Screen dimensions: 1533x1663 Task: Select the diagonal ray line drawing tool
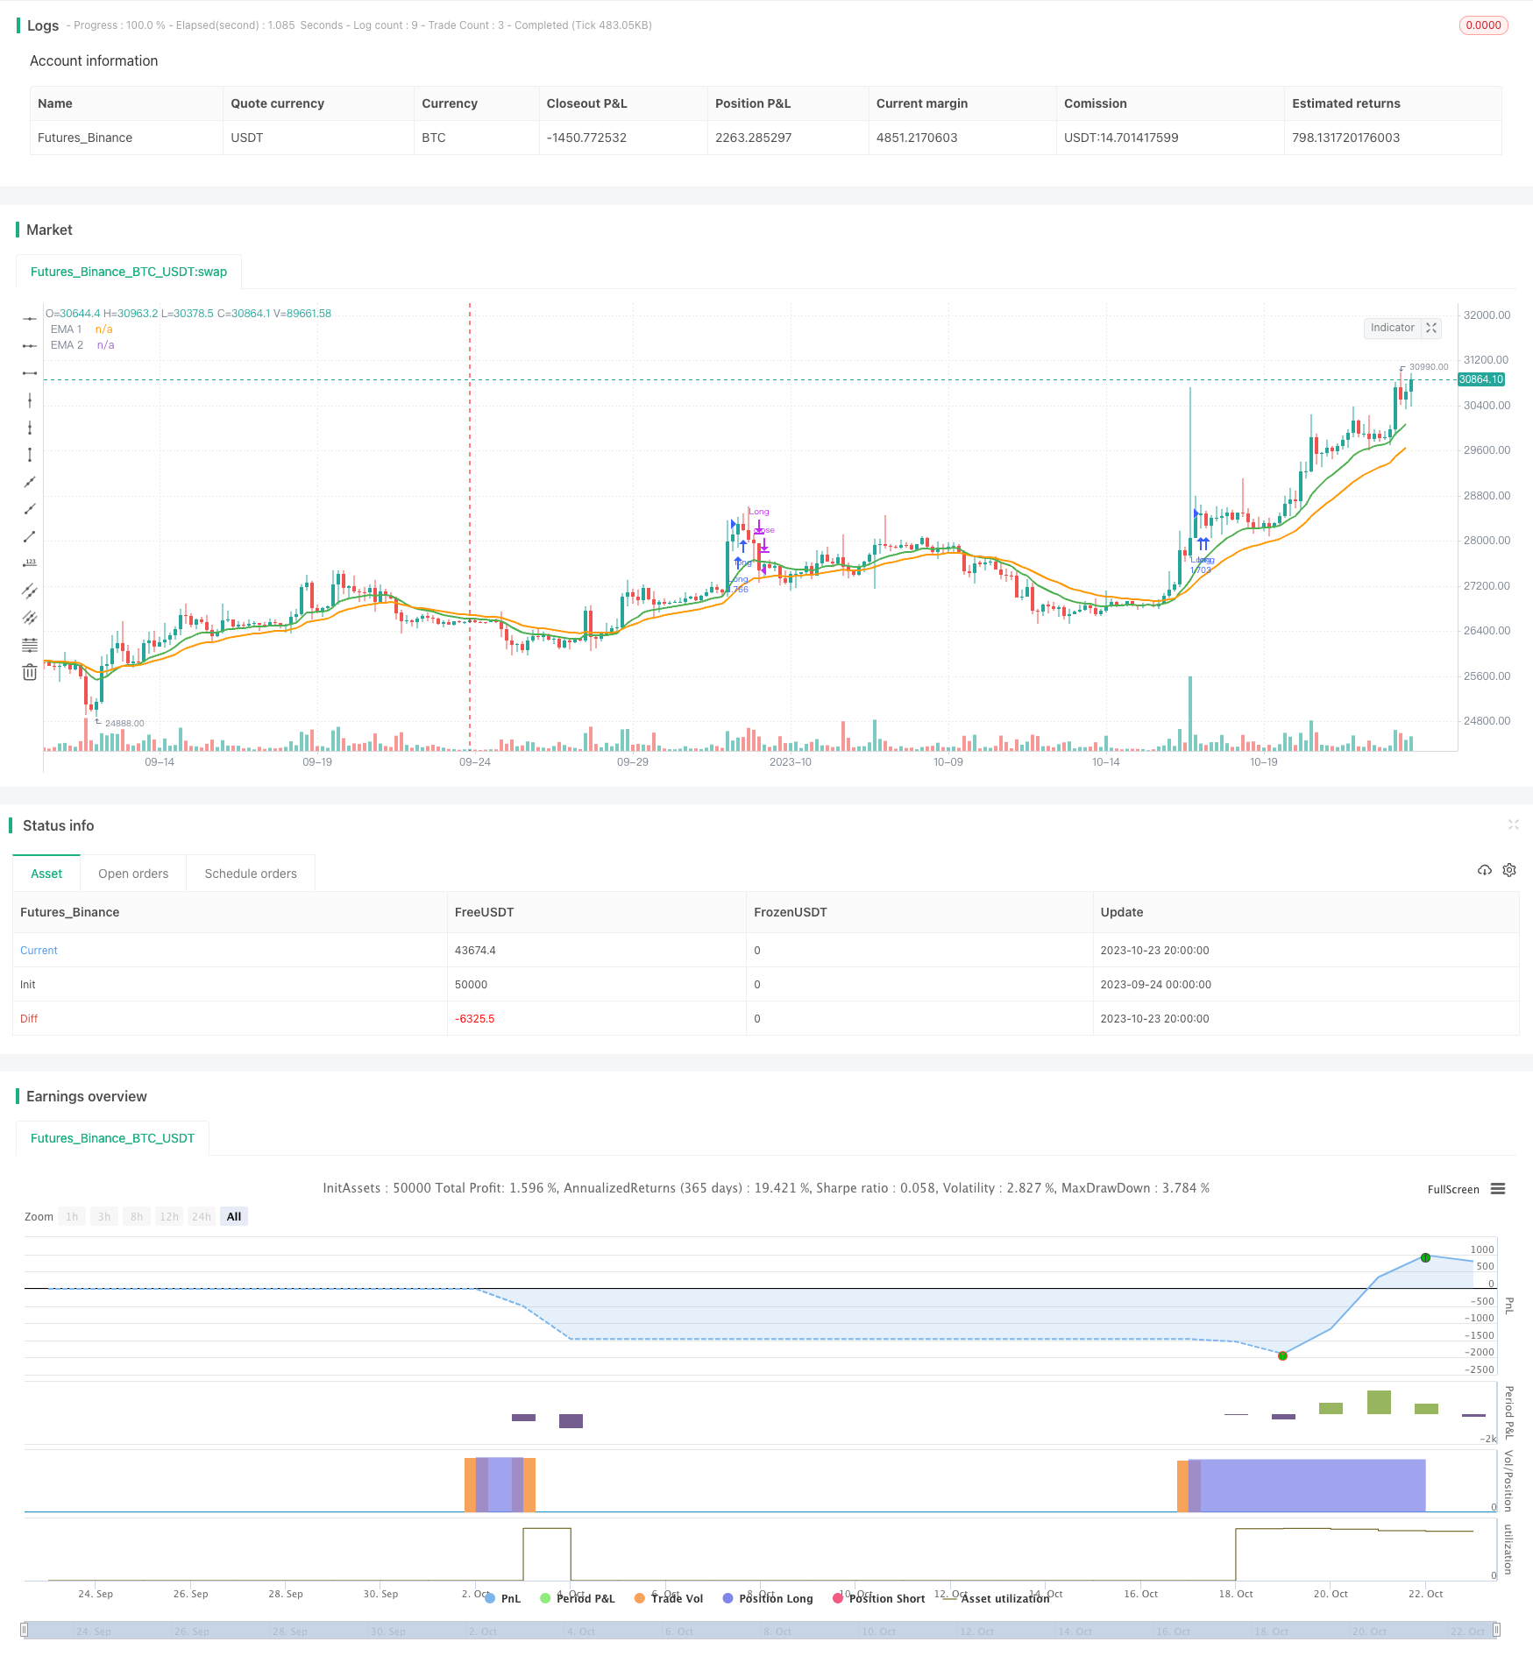pyautogui.click(x=30, y=509)
